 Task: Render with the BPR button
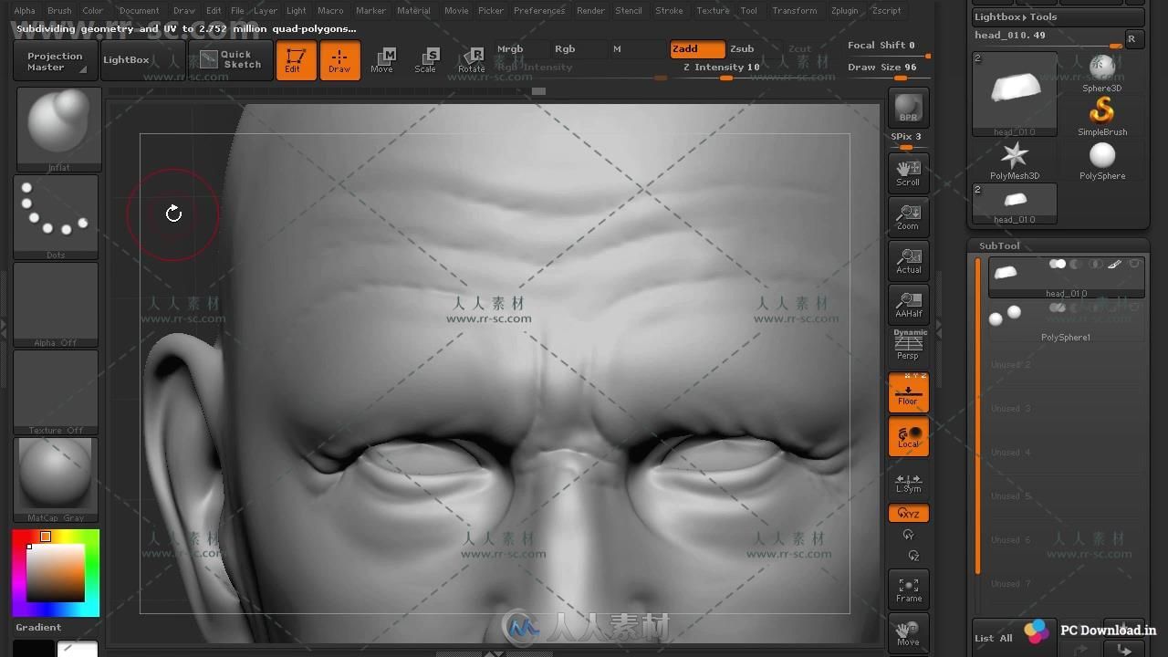coord(908,108)
